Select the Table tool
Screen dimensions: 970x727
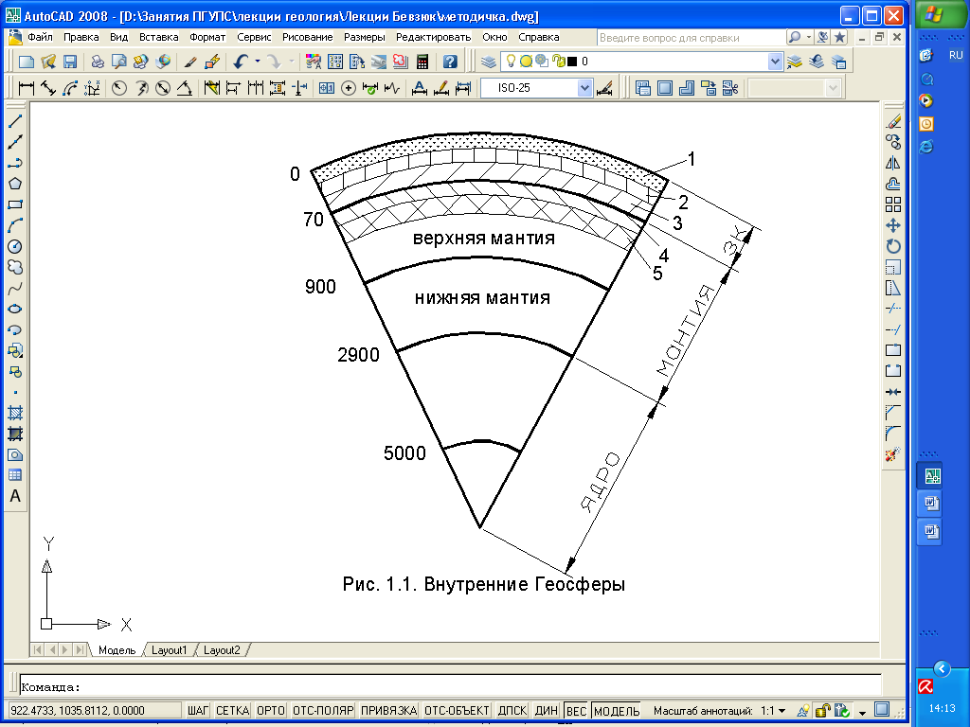(15, 475)
